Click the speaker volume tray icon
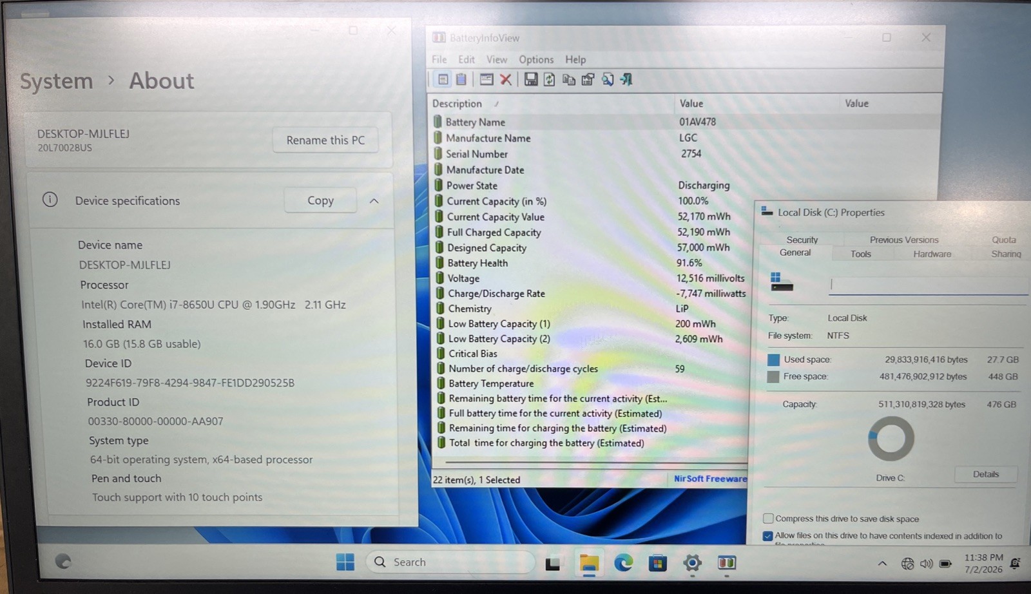This screenshot has width=1031, height=594. tap(926, 564)
